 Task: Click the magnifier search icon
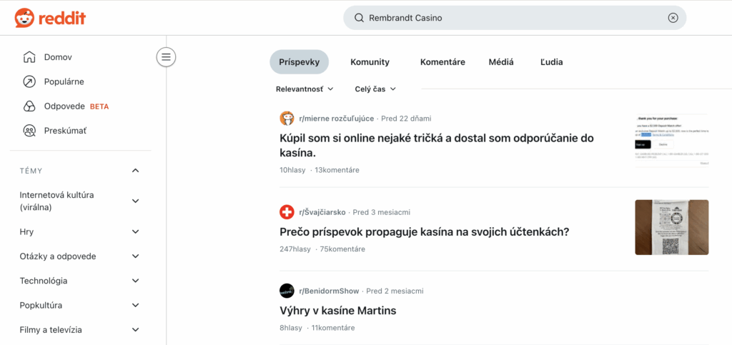click(360, 18)
